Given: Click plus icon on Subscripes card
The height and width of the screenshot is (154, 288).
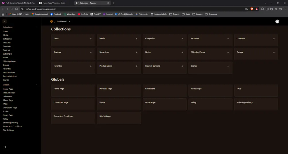Looking at the screenshot, I should [x=136, y=52].
